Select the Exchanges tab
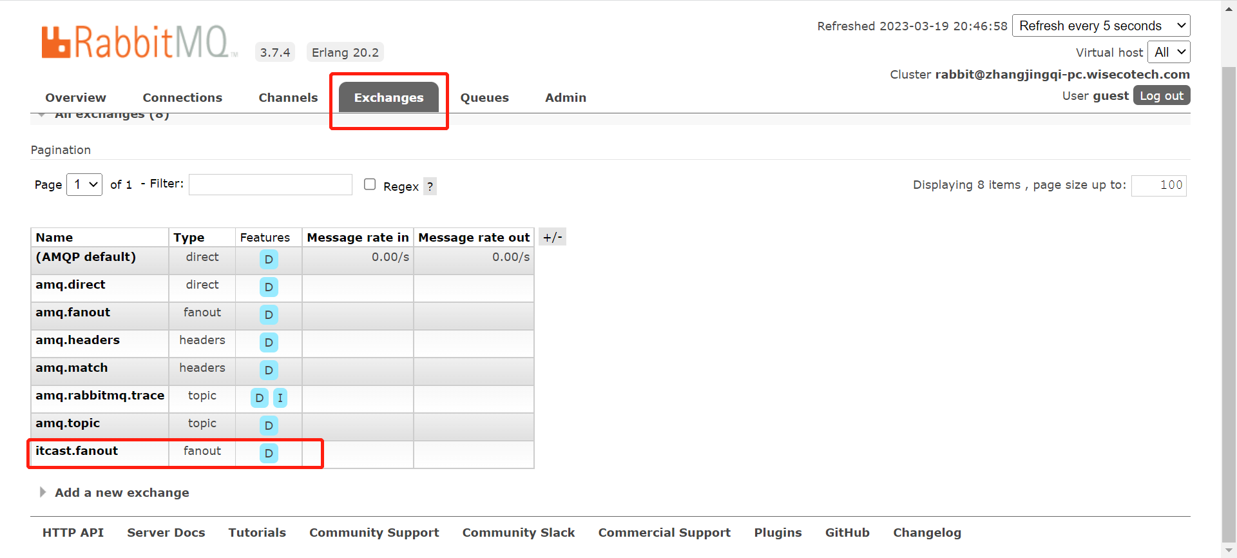 (x=388, y=97)
